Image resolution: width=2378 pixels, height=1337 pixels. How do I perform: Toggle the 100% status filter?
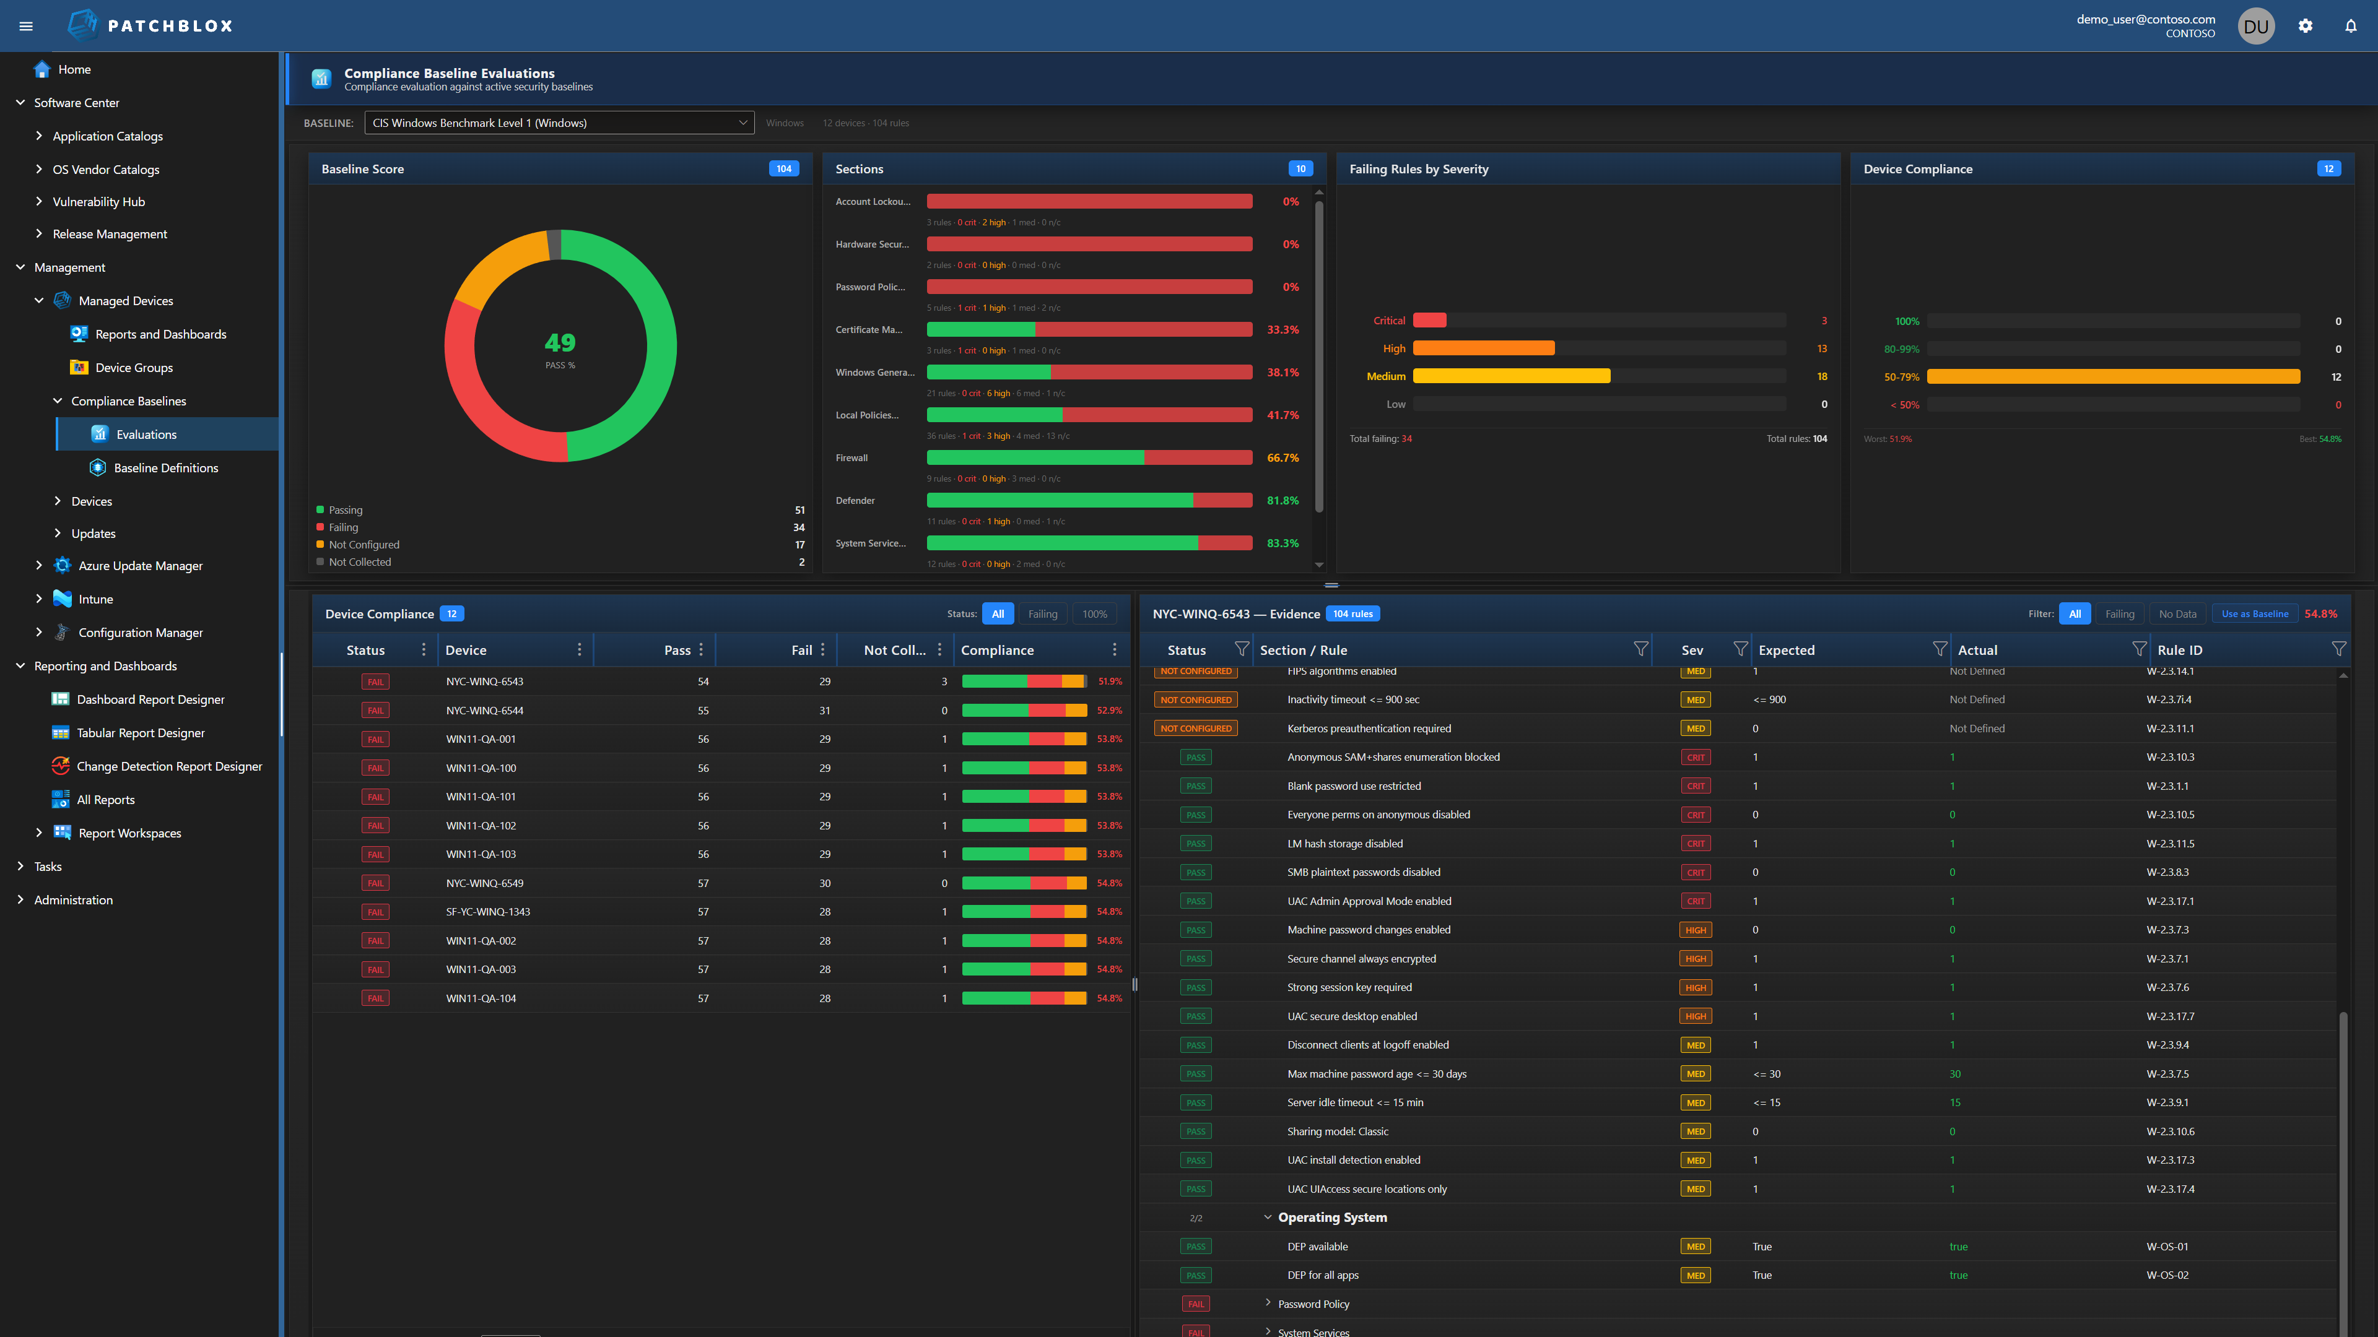coord(1094,613)
